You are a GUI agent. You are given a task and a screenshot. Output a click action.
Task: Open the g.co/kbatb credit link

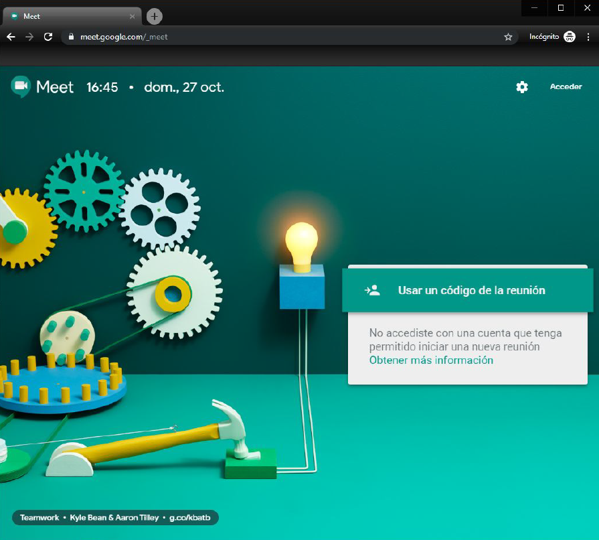[190, 517]
